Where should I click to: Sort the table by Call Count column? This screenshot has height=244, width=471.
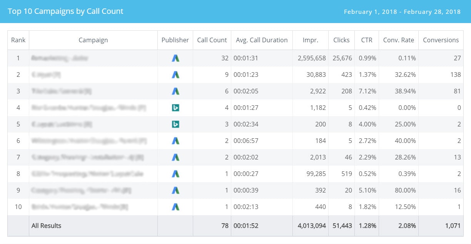point(212,40)
